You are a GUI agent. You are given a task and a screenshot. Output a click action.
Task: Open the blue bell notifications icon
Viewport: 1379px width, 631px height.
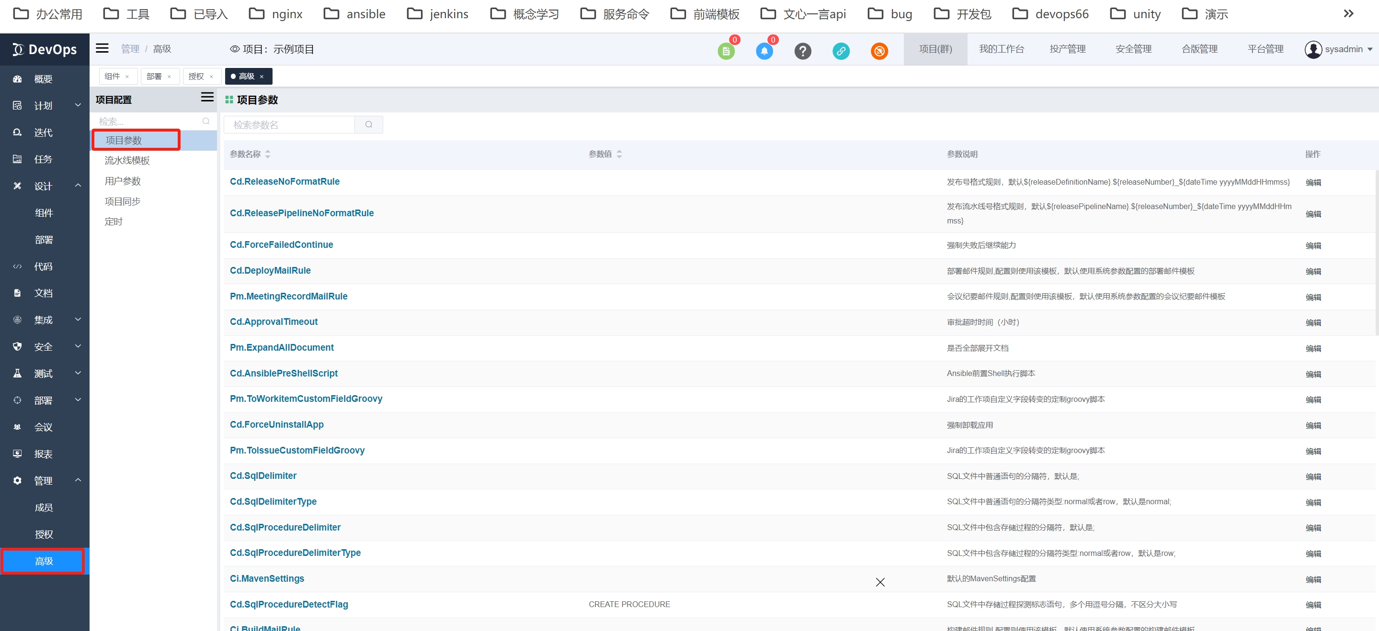(764, 51)
